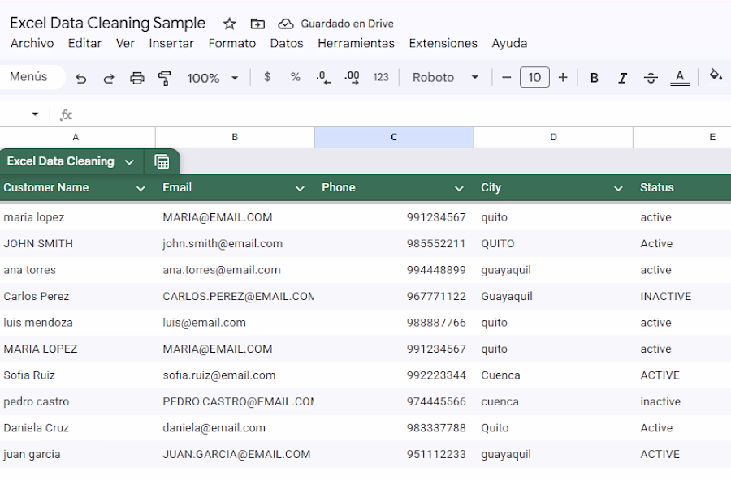Star the Excel Data Cleaning Sample document
The width and height of the screenshot is (731, 480).
[x=229, y=24]
